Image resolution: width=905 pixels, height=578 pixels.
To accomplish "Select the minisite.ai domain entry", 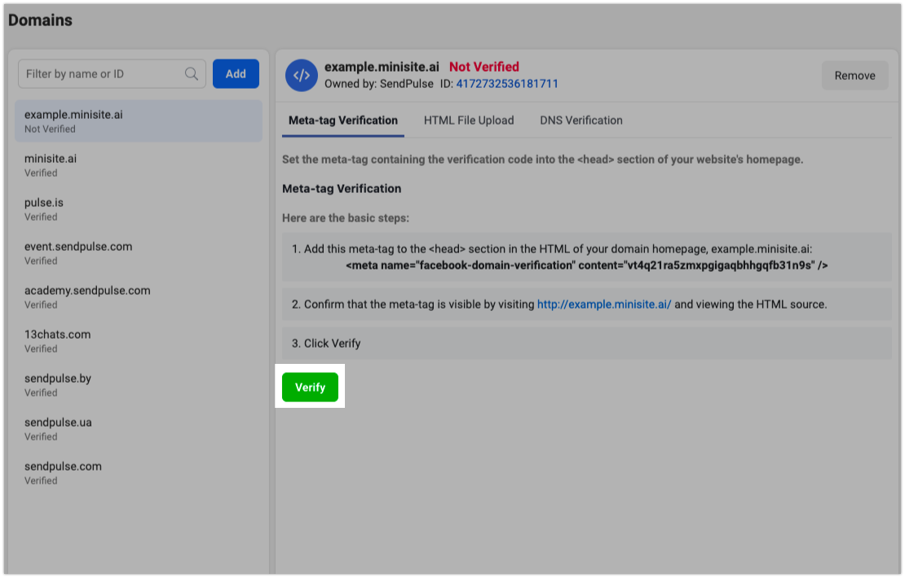I will (x=139, y=164).
